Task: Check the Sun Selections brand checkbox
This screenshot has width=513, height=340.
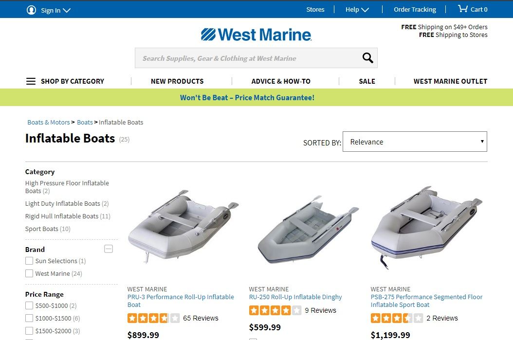Action: tap(29, 261)
